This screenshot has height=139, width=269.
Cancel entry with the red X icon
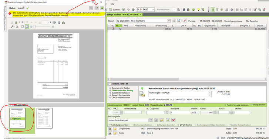pyautogui.click(x=173, y=120)
